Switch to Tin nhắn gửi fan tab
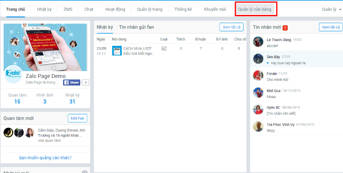Screen dimensions: 343x173 136,27
